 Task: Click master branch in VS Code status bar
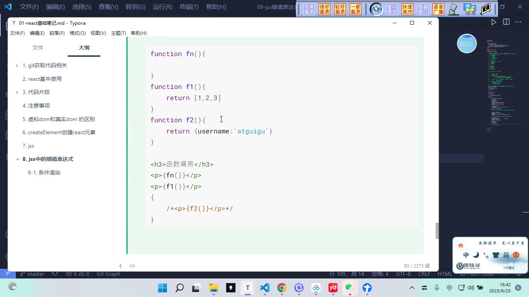click(x=32, y=274)
